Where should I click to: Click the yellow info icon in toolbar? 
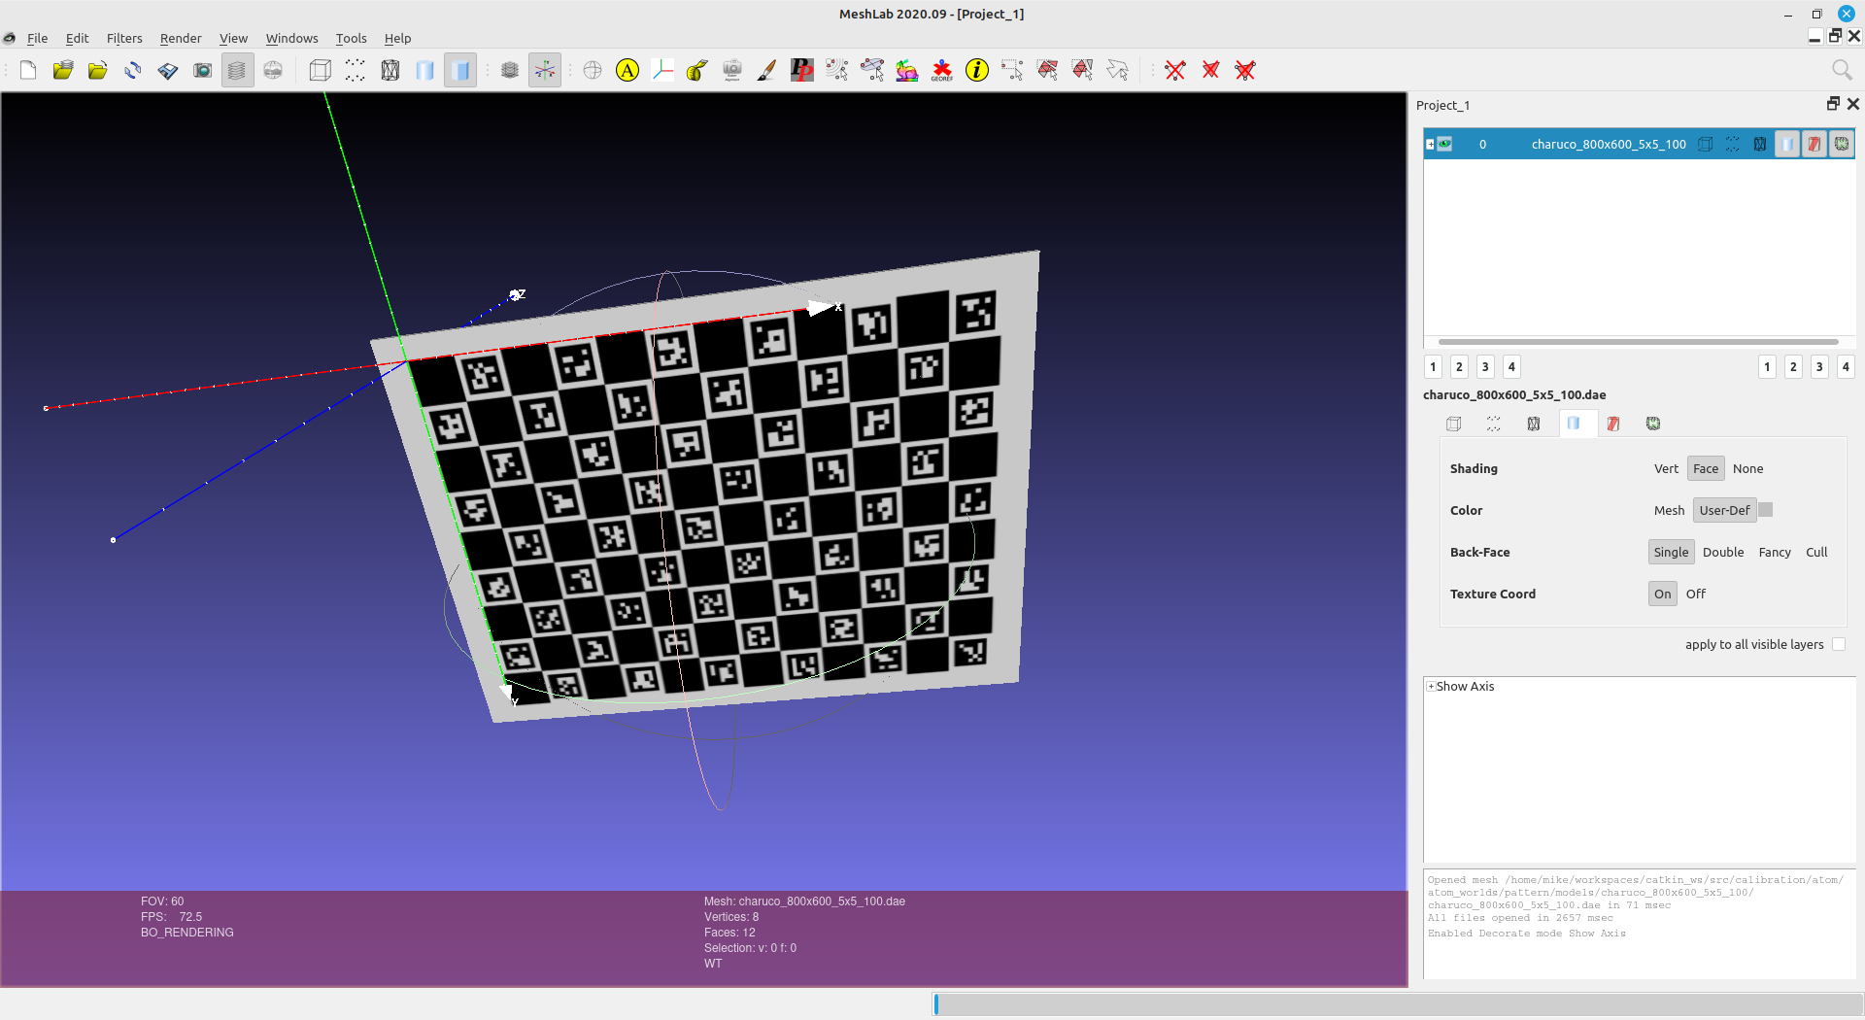tap(977, 70)
